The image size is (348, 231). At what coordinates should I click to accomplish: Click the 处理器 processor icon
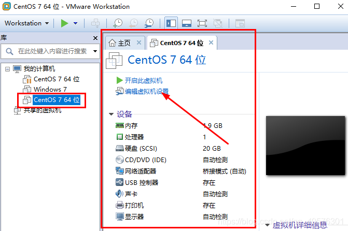pos(120,137)
